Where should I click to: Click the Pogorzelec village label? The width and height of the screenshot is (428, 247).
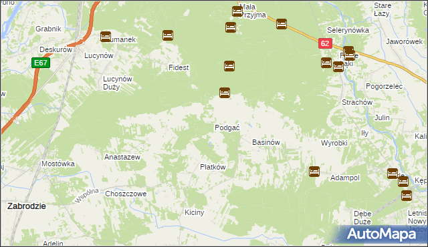click(384, 86)
